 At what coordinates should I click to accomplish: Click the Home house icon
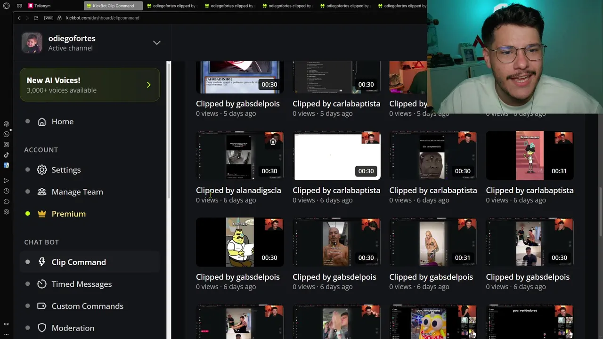click(x=42, y=121)
